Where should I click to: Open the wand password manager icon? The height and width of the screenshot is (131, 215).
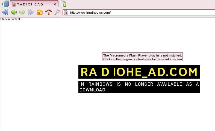pyautogui.click(x=57, y=12)
